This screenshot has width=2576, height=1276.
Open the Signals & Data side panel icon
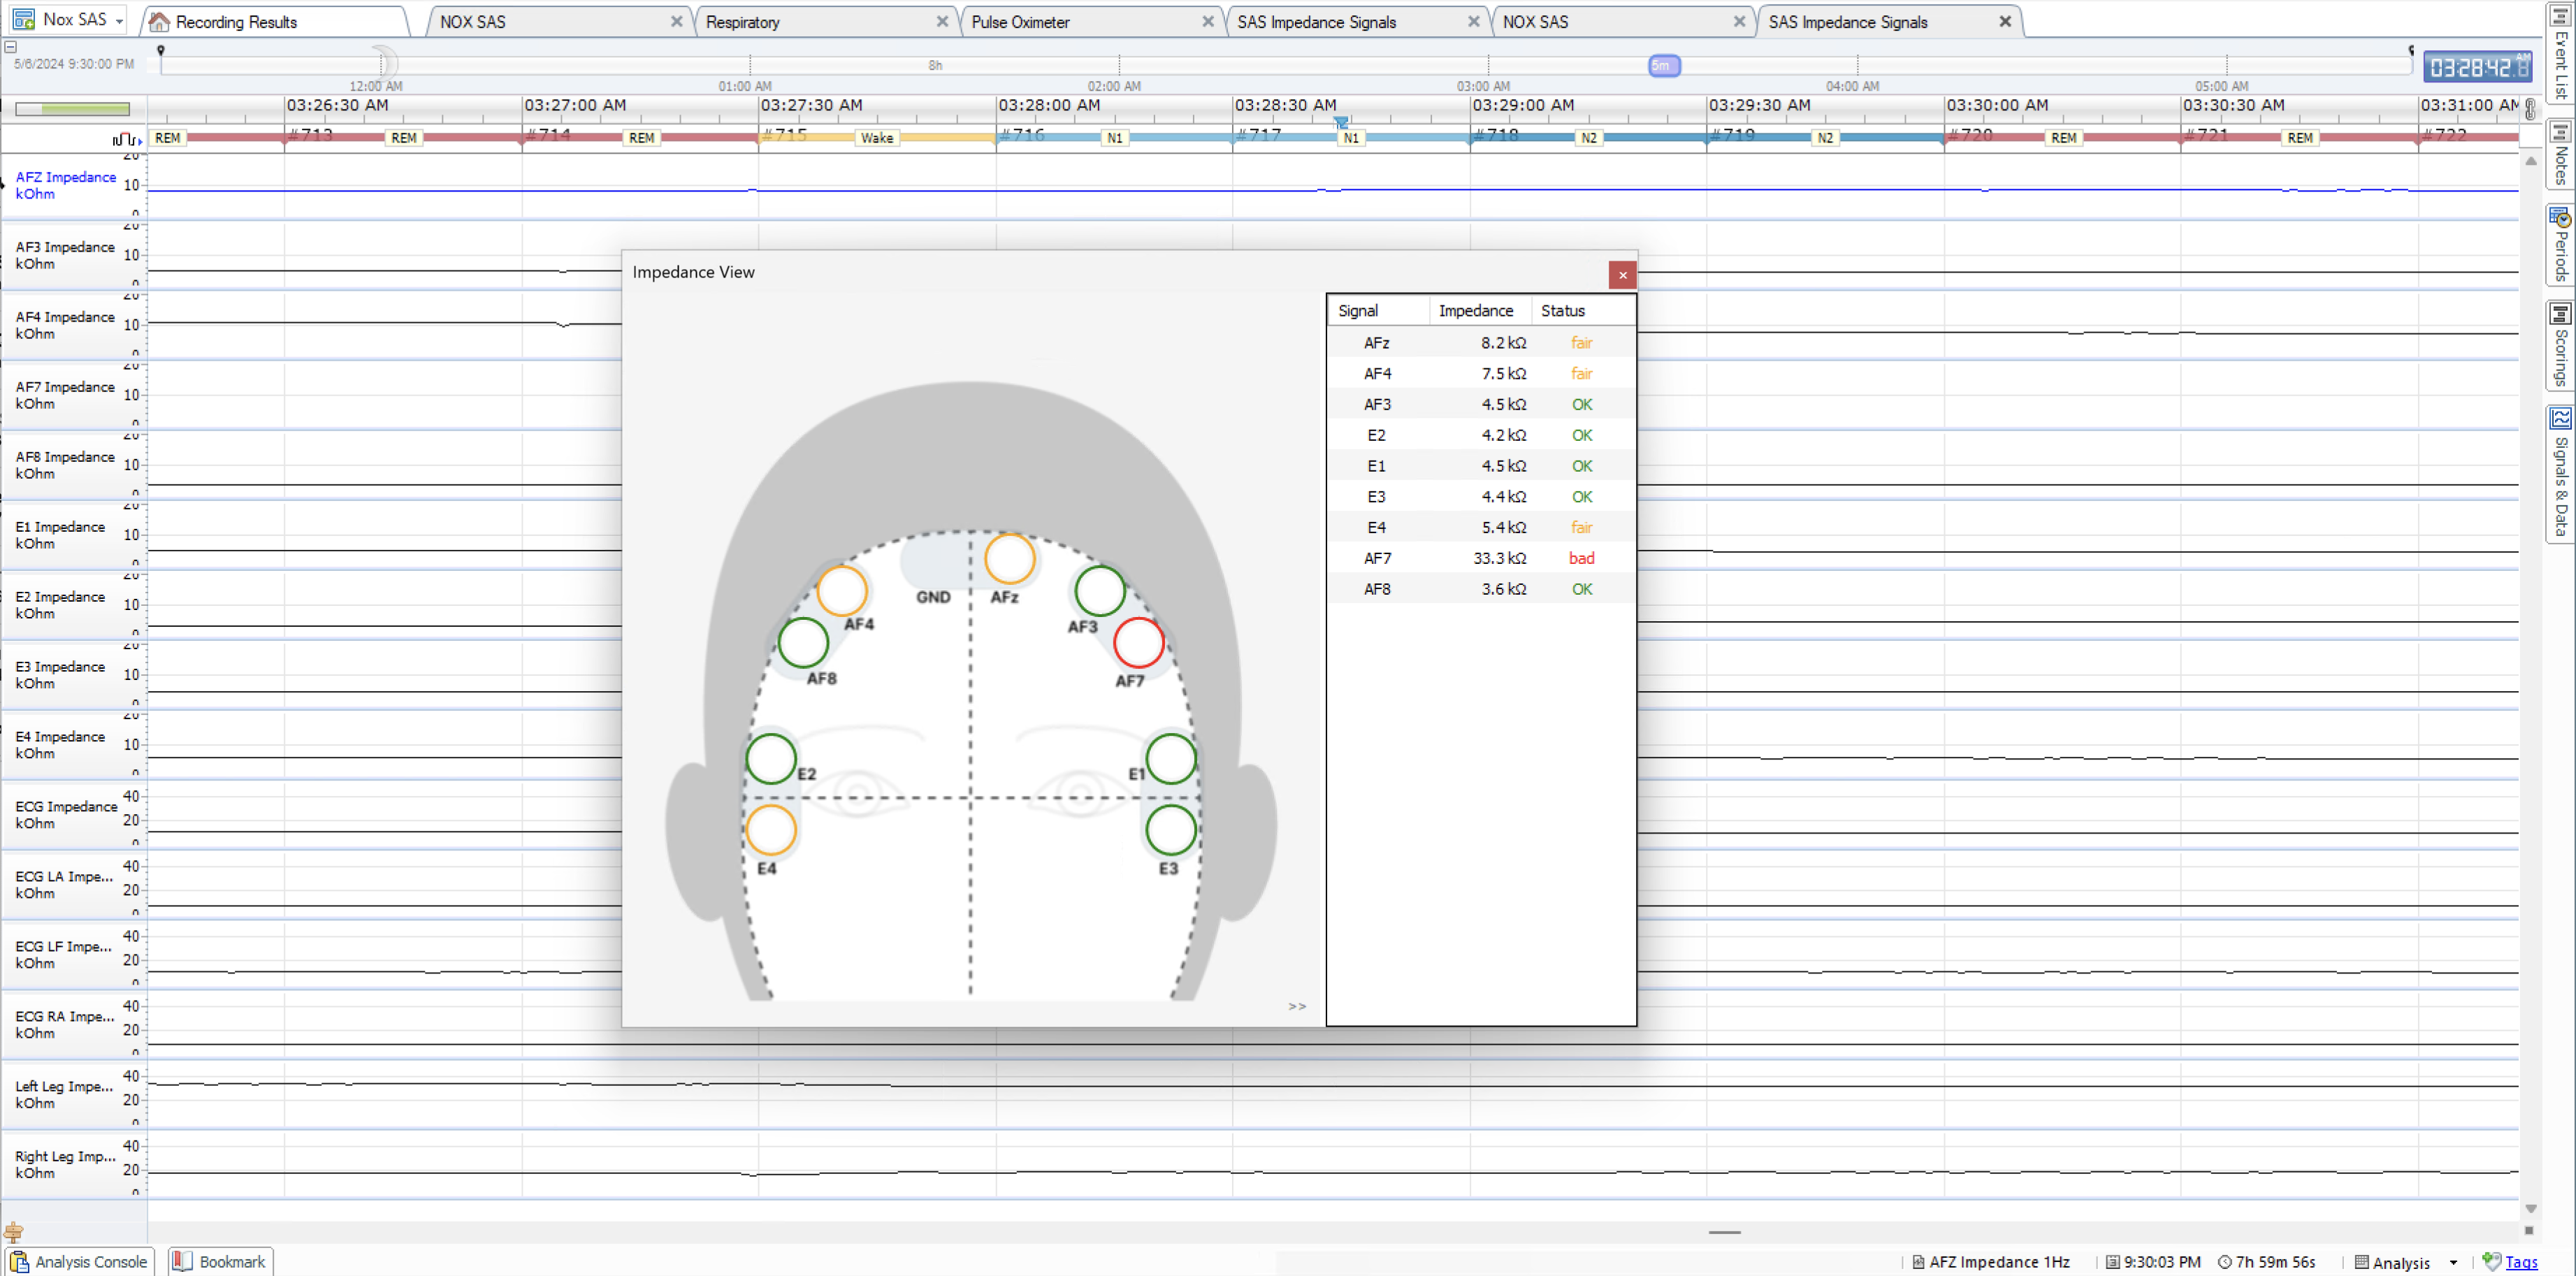pyautogui.click(x=2560, y=418)
